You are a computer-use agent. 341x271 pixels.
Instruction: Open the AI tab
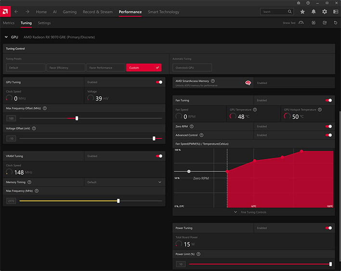click(x=54, y=12)
